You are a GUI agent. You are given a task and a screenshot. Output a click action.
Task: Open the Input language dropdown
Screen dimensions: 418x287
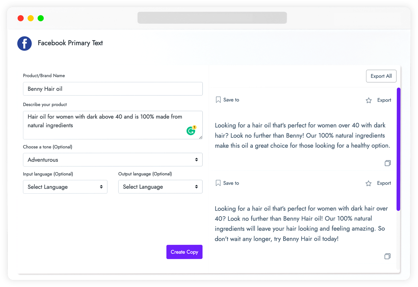coord(65,187)
